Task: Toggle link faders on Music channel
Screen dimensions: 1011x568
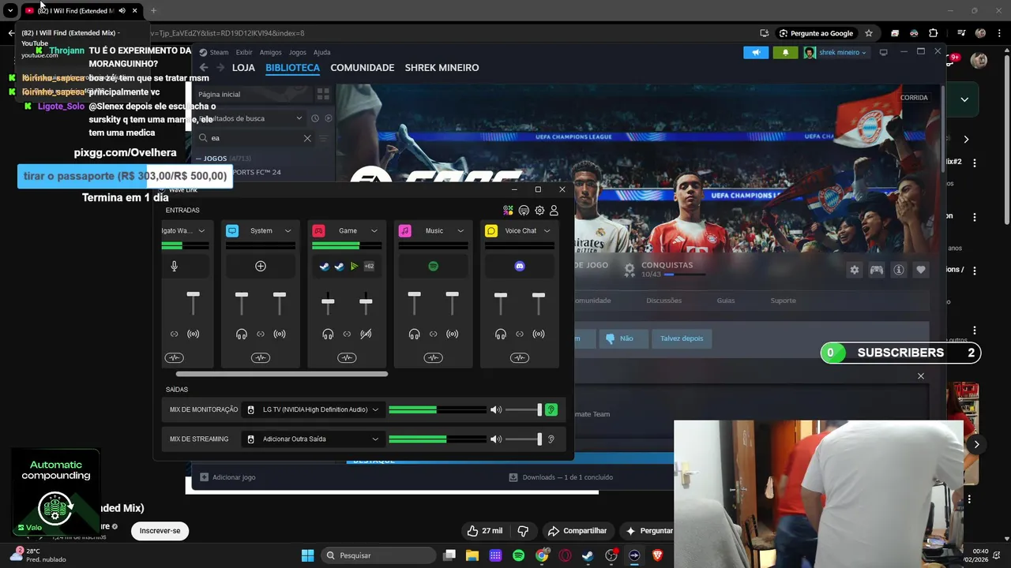Action: (x=433, y=334)
